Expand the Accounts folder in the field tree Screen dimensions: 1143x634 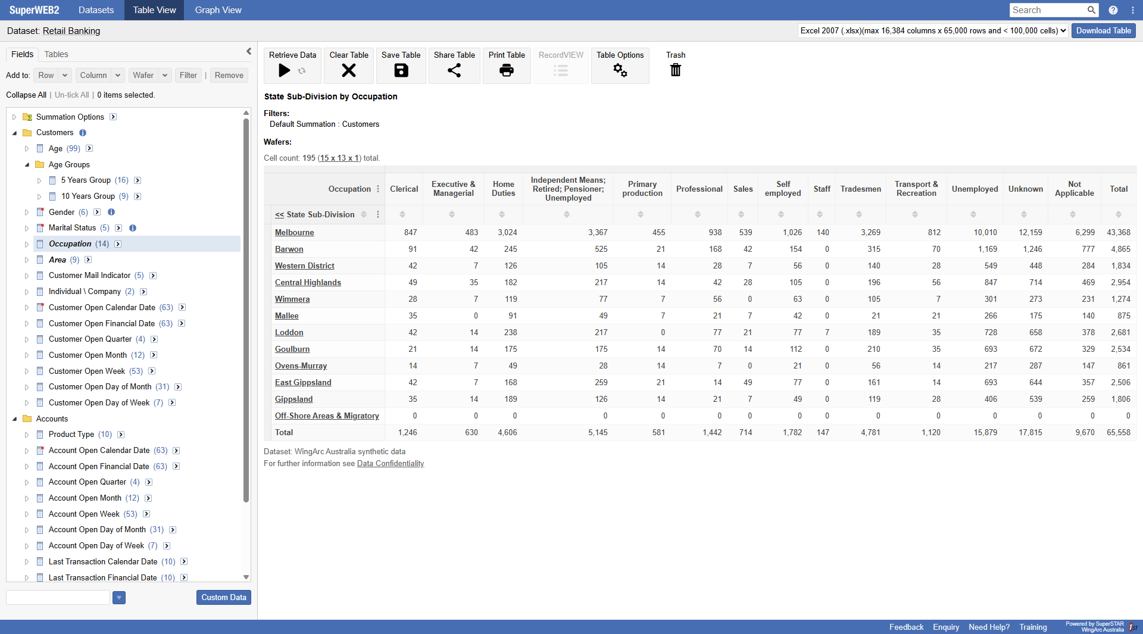[x=15, y=418]
